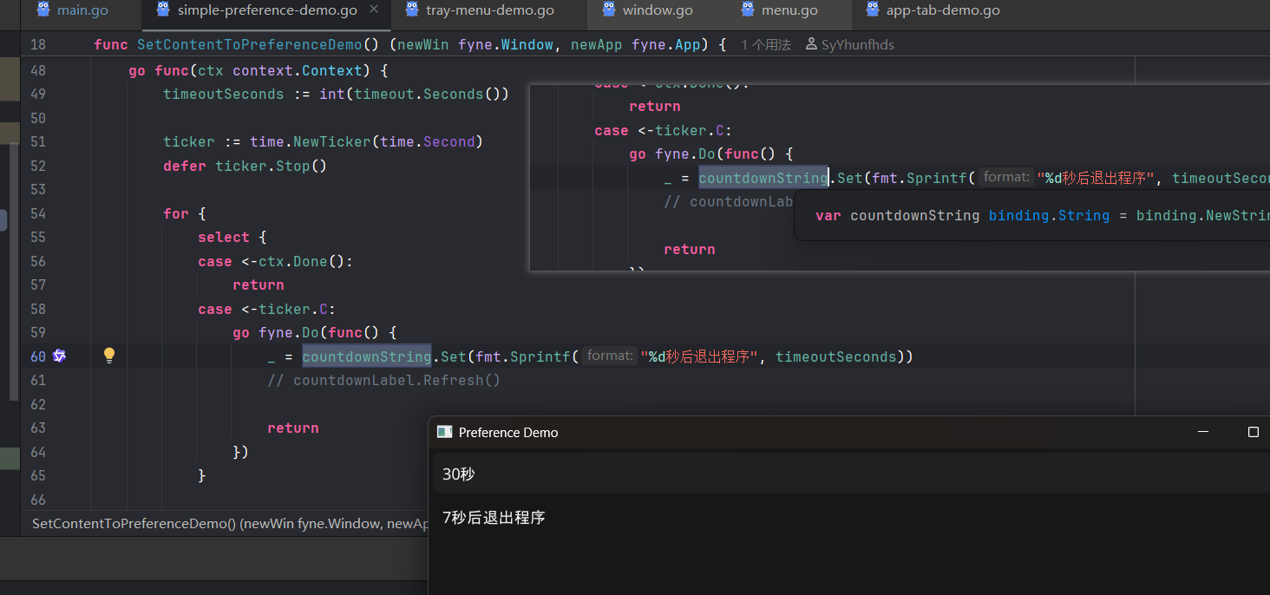Click the gopher icon on menu.go tab
Viewport: 1270px width, 595px height.
pos(747,10)
